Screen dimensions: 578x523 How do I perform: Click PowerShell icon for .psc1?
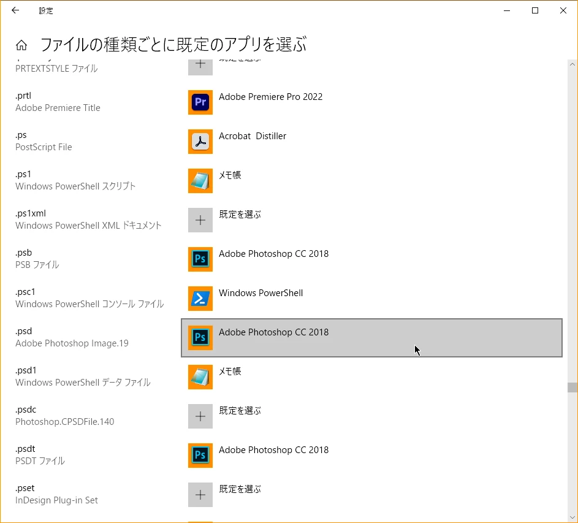(x=200, y=299)
